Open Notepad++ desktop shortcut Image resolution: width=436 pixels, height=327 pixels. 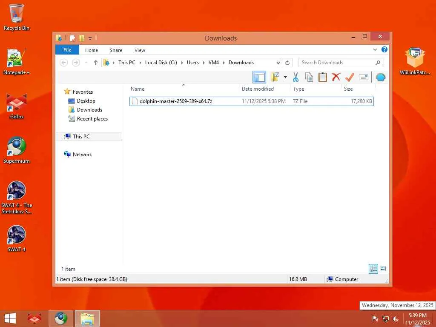pyautogui.click(x=17, y=62)
